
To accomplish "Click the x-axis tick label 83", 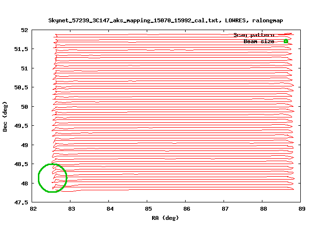I will pyautogui.click(x=71, y=209).
